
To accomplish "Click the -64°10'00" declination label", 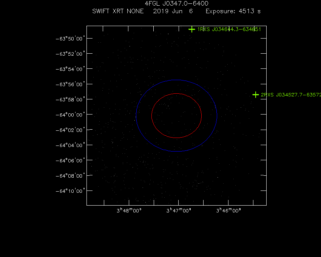I will click(x=70, y=191).
